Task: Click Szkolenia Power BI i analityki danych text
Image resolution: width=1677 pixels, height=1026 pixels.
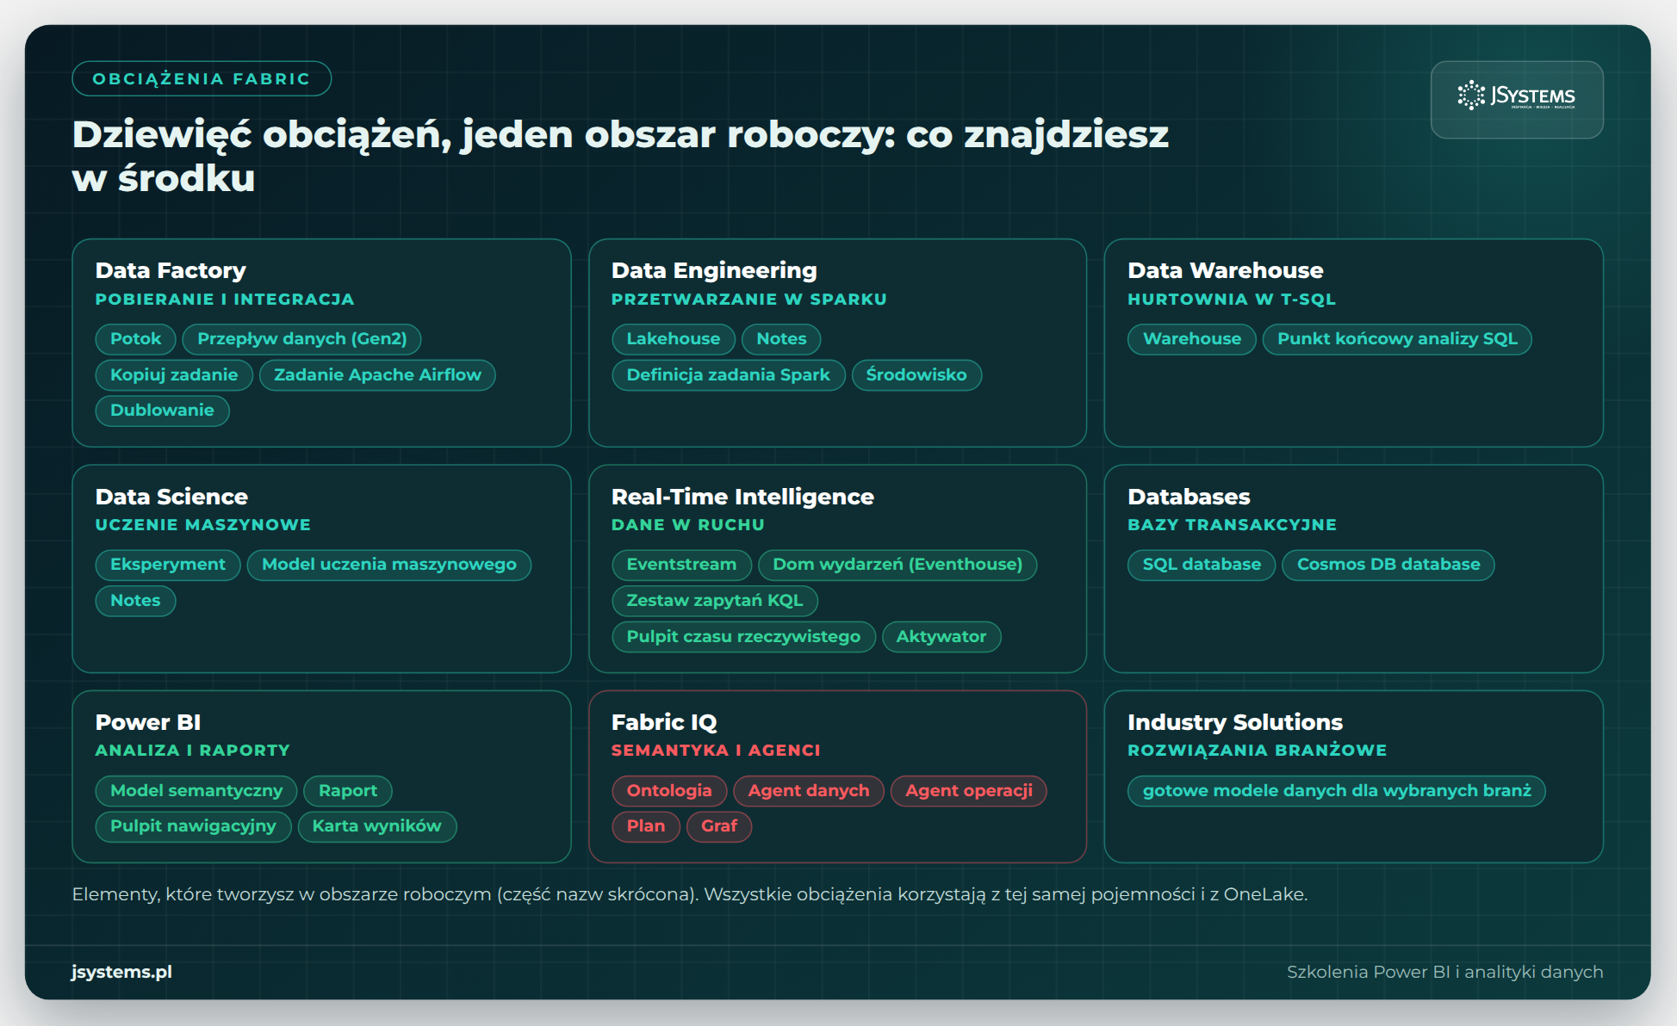Action: [x=1444, y=972]
